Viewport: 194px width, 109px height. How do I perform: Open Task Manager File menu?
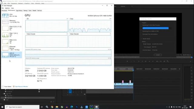point(3,8)
